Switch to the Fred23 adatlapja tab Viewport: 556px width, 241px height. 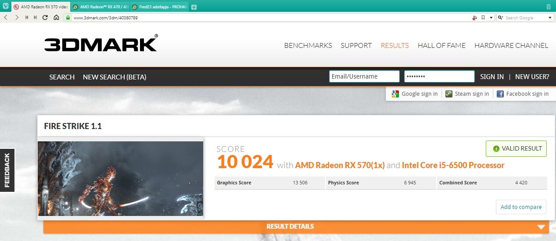pyautogui.click(x=159, y=7)
